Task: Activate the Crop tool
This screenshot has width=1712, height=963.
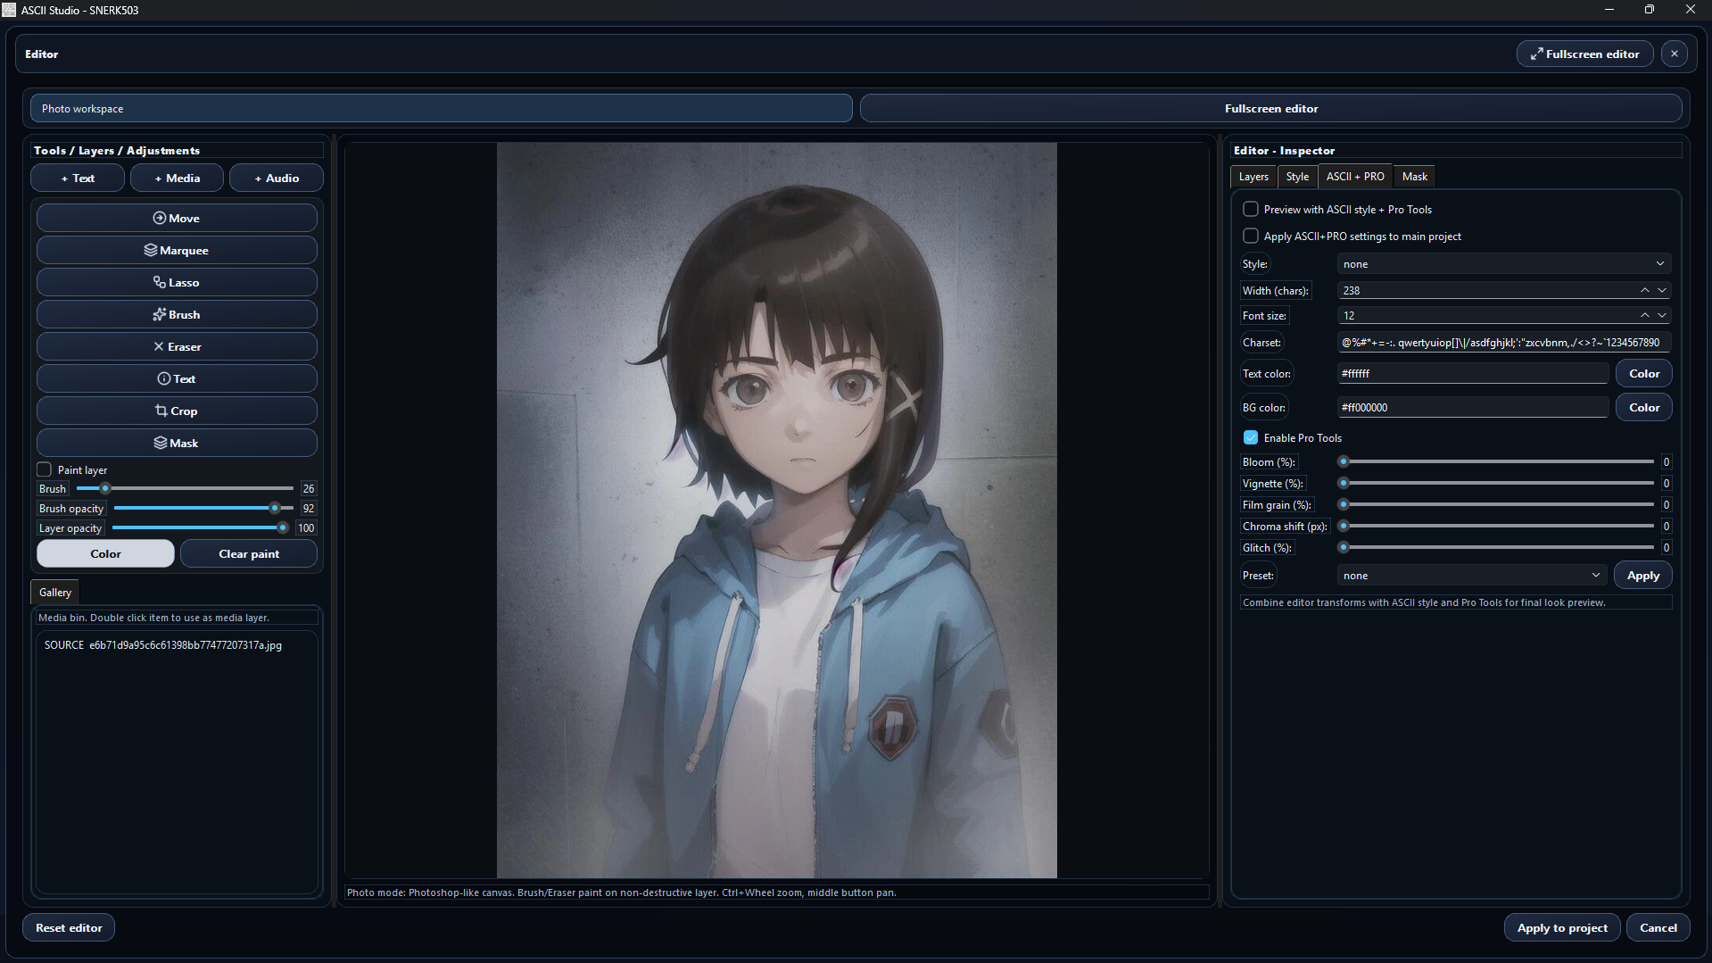Action: coord(176,411)
